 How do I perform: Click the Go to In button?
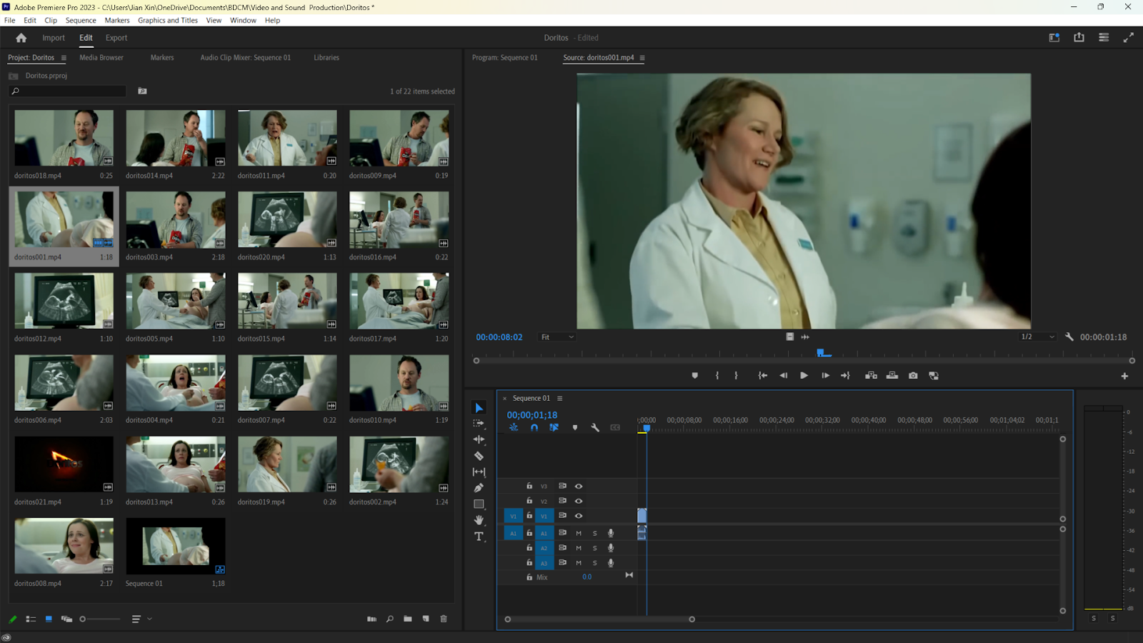762,376
